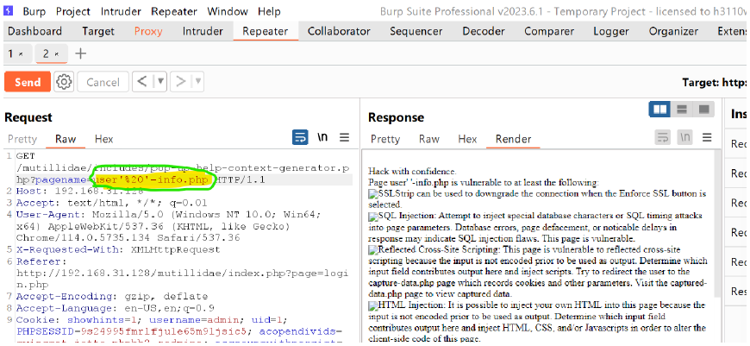Go back to previous request in history
The image size is (750, 346).
pyautogui.click(x=142, y=82)
